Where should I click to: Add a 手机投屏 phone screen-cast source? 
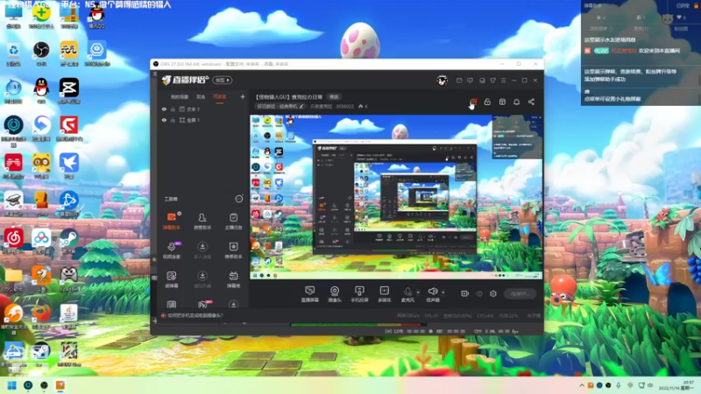[x=359, y=294]
